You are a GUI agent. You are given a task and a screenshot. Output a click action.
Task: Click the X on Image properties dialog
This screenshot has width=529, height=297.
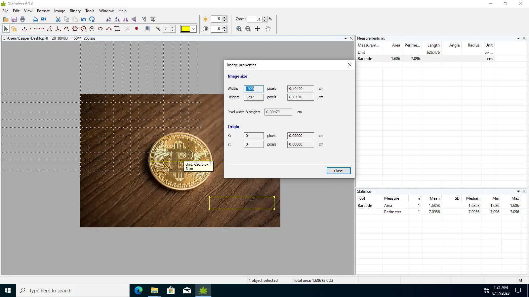point(350,65)
